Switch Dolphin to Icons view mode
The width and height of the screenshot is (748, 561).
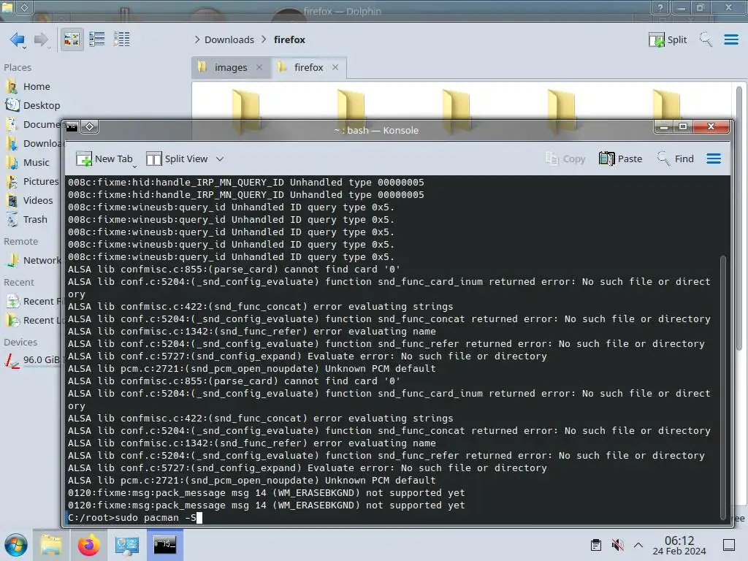(72, 39)
